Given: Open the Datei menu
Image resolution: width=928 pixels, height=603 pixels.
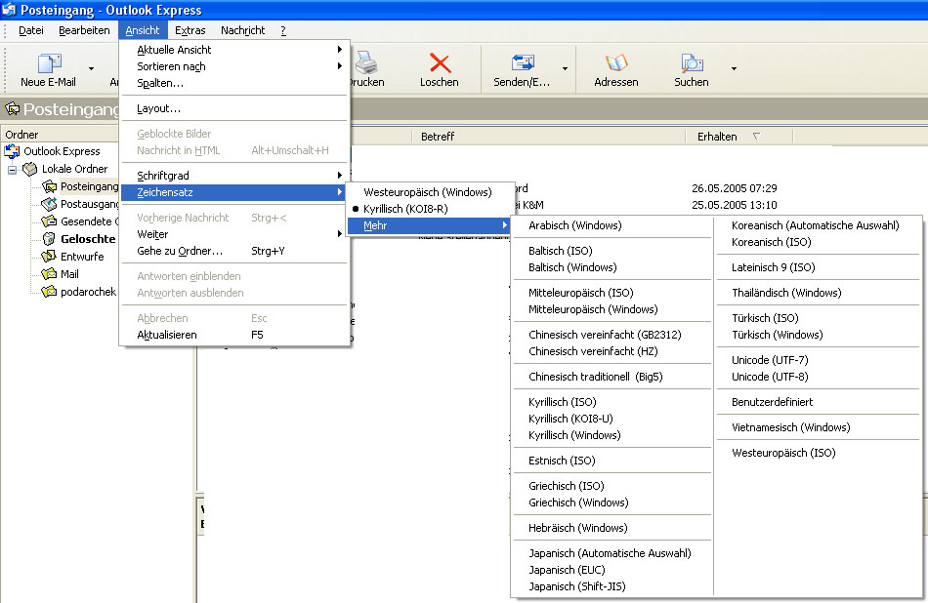Looking at the screenshot, I should tap(31, 30).
